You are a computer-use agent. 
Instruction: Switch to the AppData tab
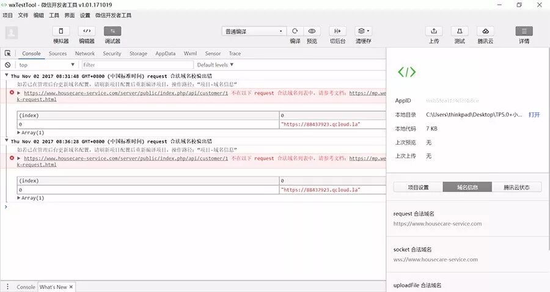[x=165, y=53]
